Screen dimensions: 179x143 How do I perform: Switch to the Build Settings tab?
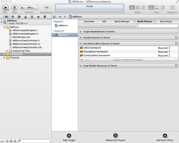tap(122, 22)
